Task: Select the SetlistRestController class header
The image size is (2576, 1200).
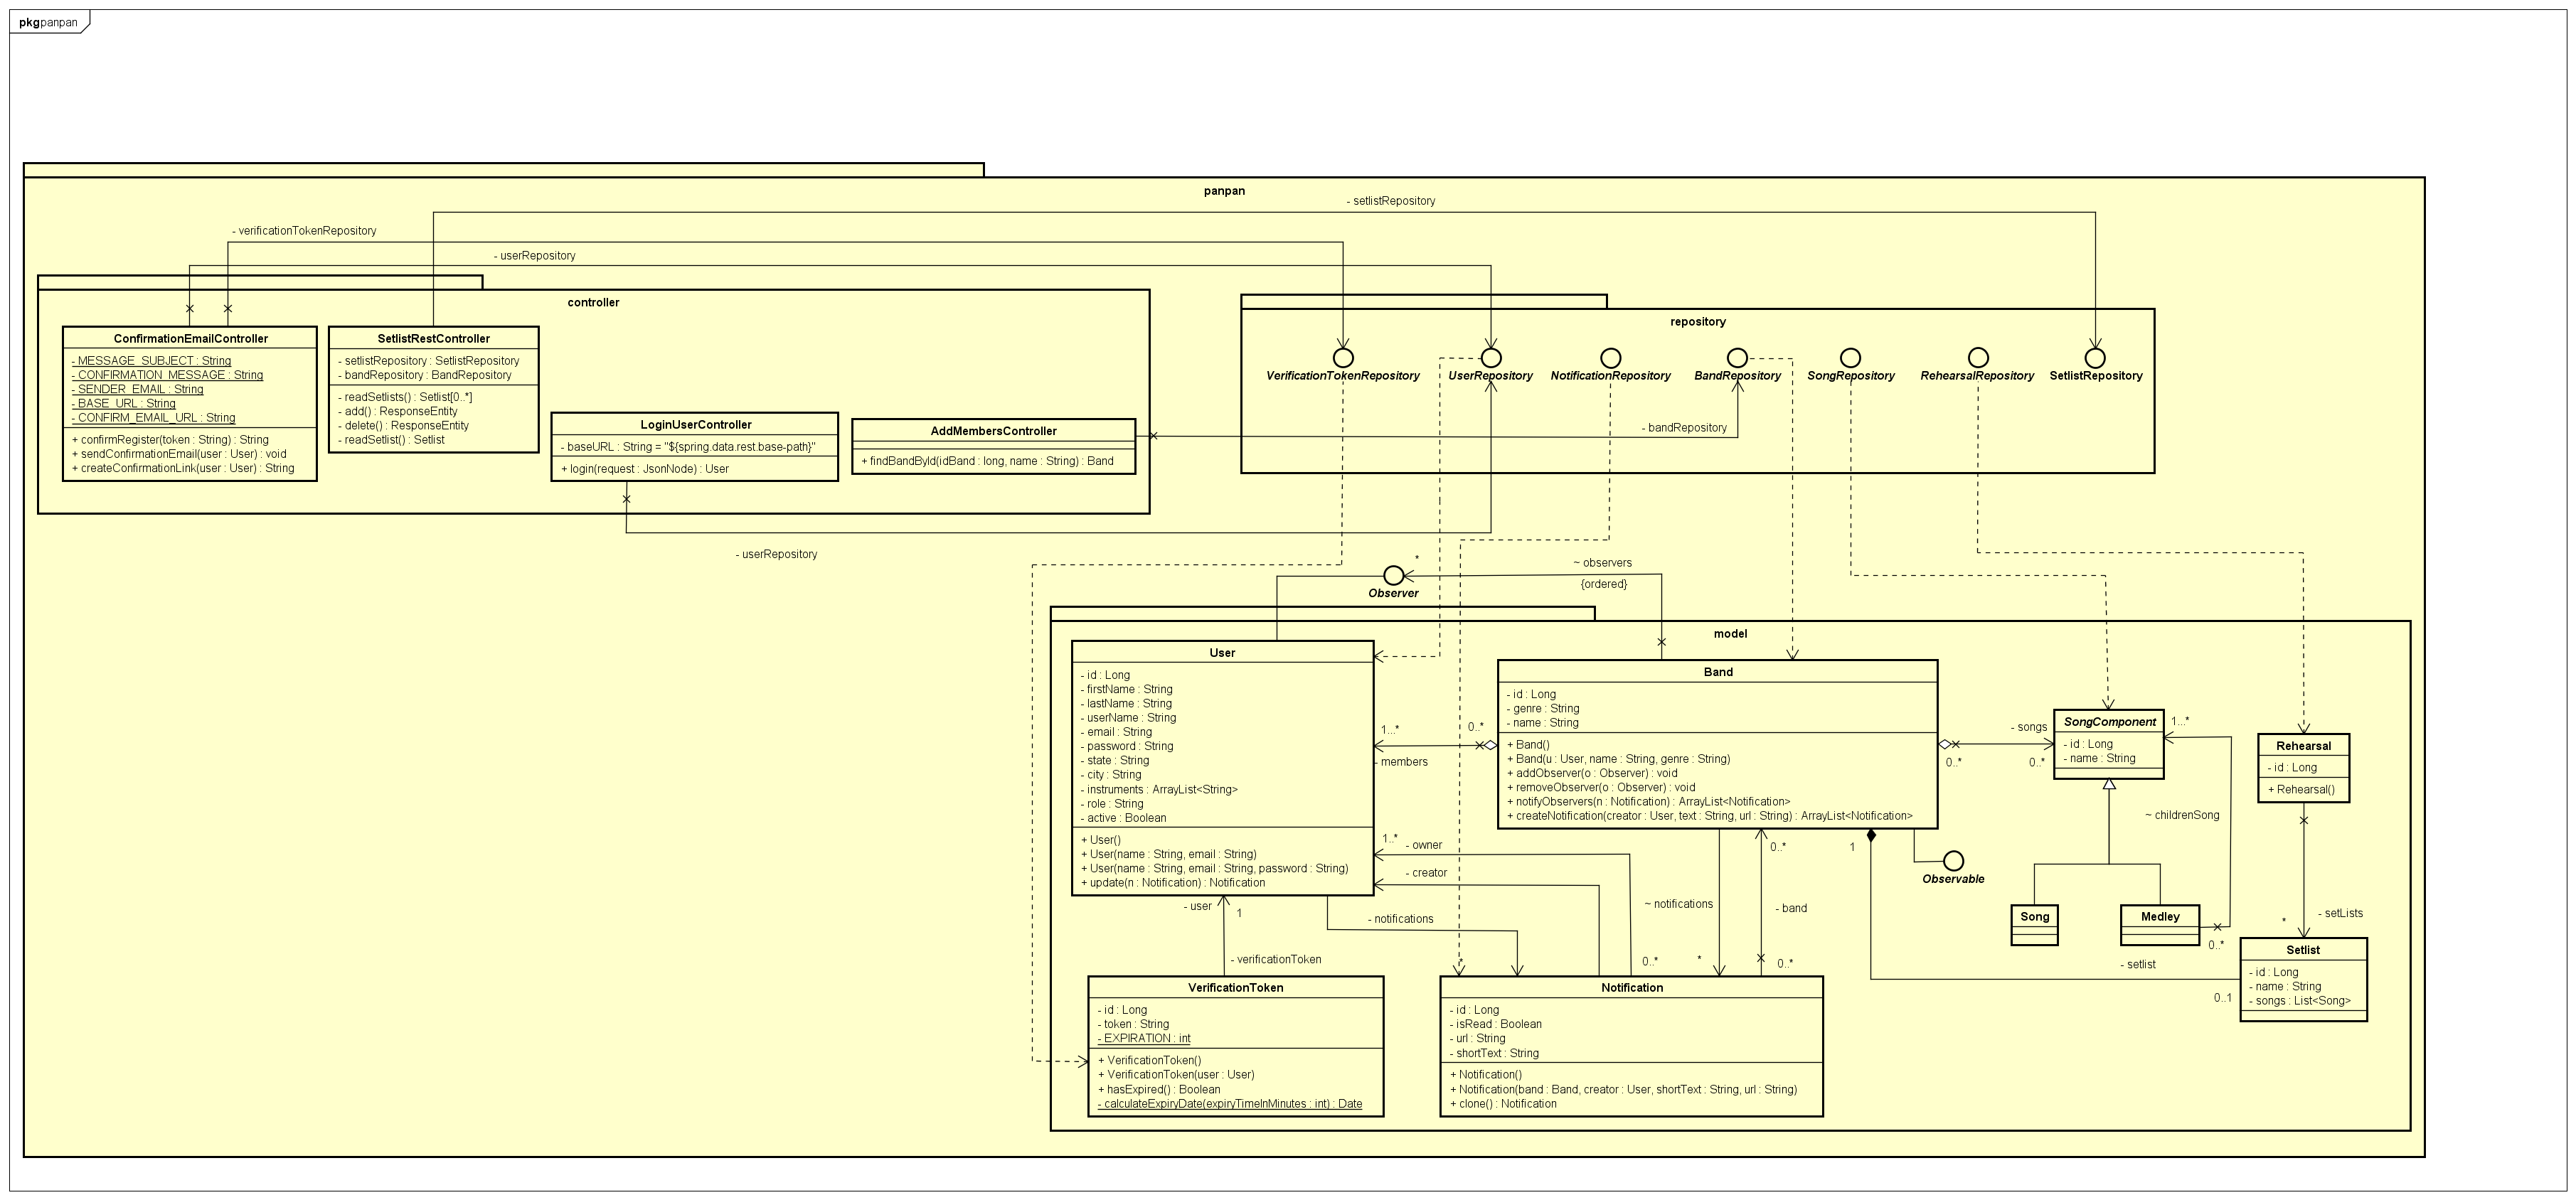Action: coord(434,338)
